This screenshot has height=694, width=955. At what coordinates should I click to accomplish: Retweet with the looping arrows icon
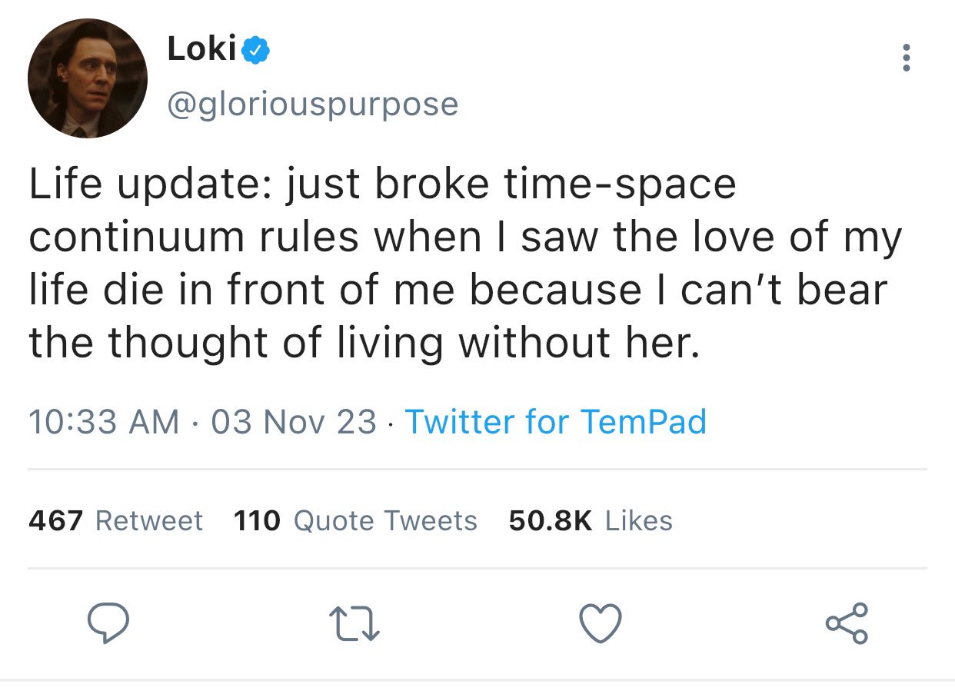click(x=354, y=624)
